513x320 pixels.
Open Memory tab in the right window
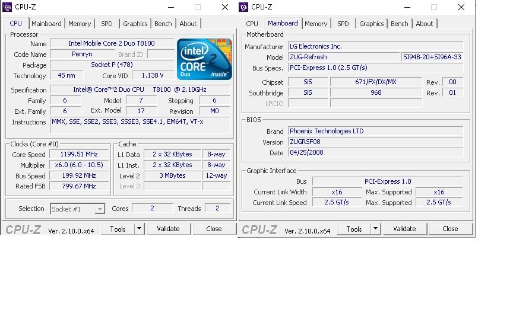[x=316, y=24]
